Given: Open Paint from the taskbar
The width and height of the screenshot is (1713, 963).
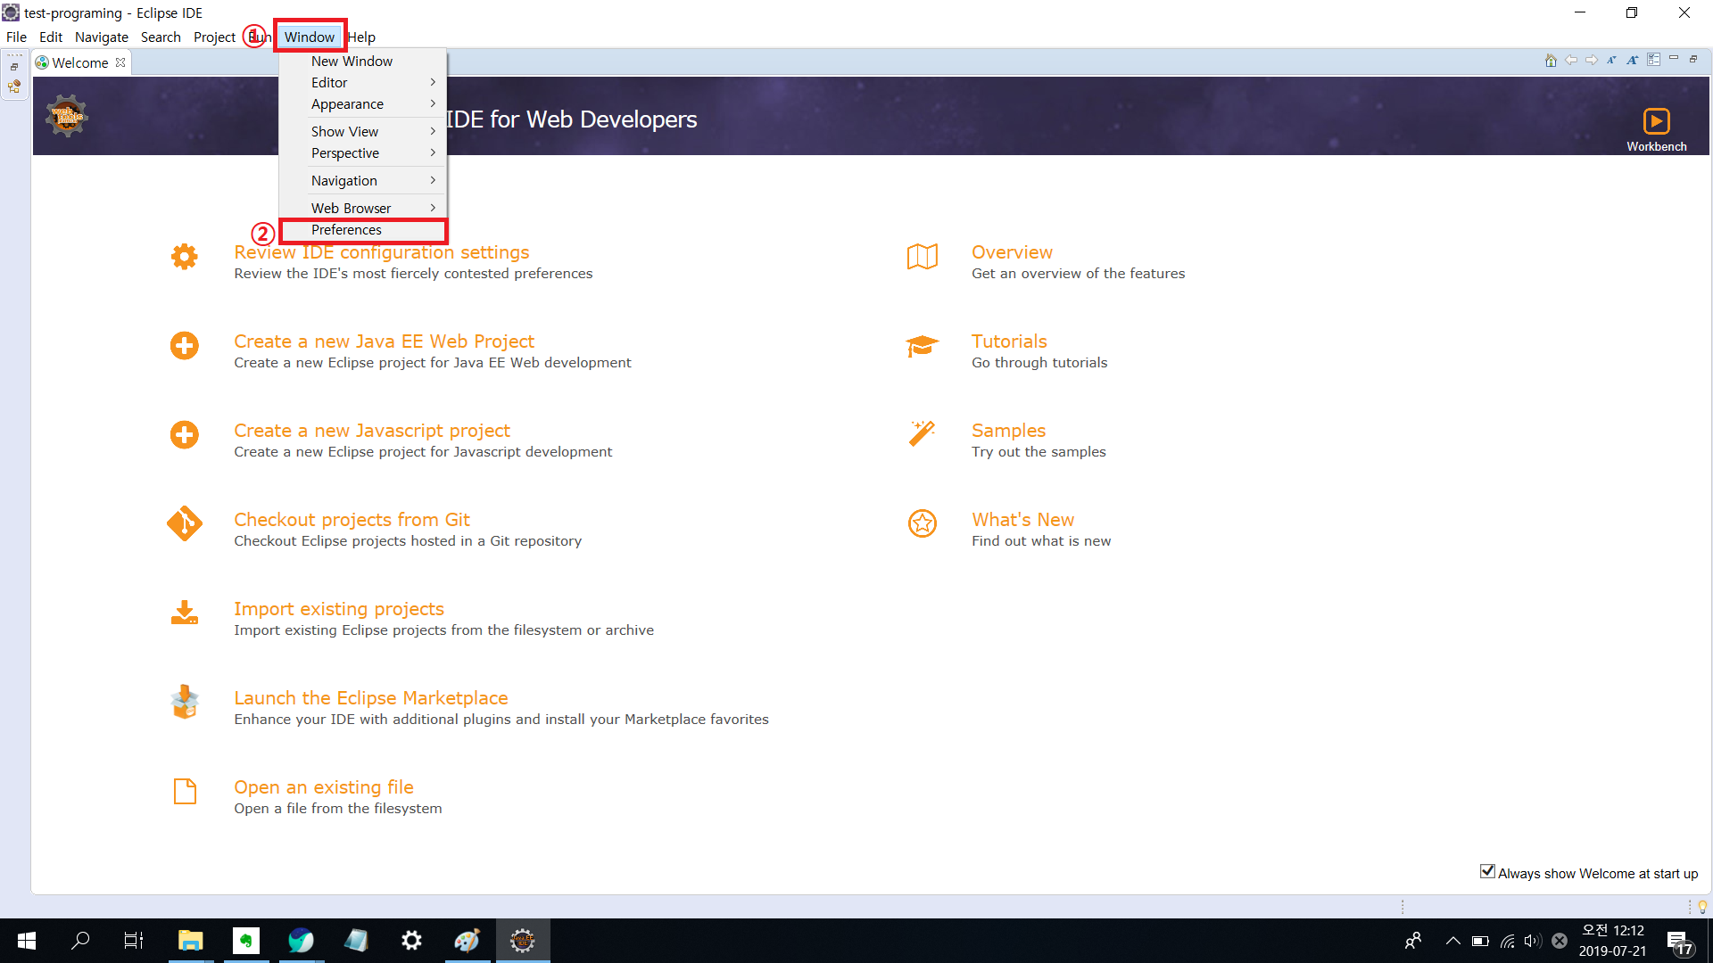Looking at the screenshot, I should tap(468, 941).
